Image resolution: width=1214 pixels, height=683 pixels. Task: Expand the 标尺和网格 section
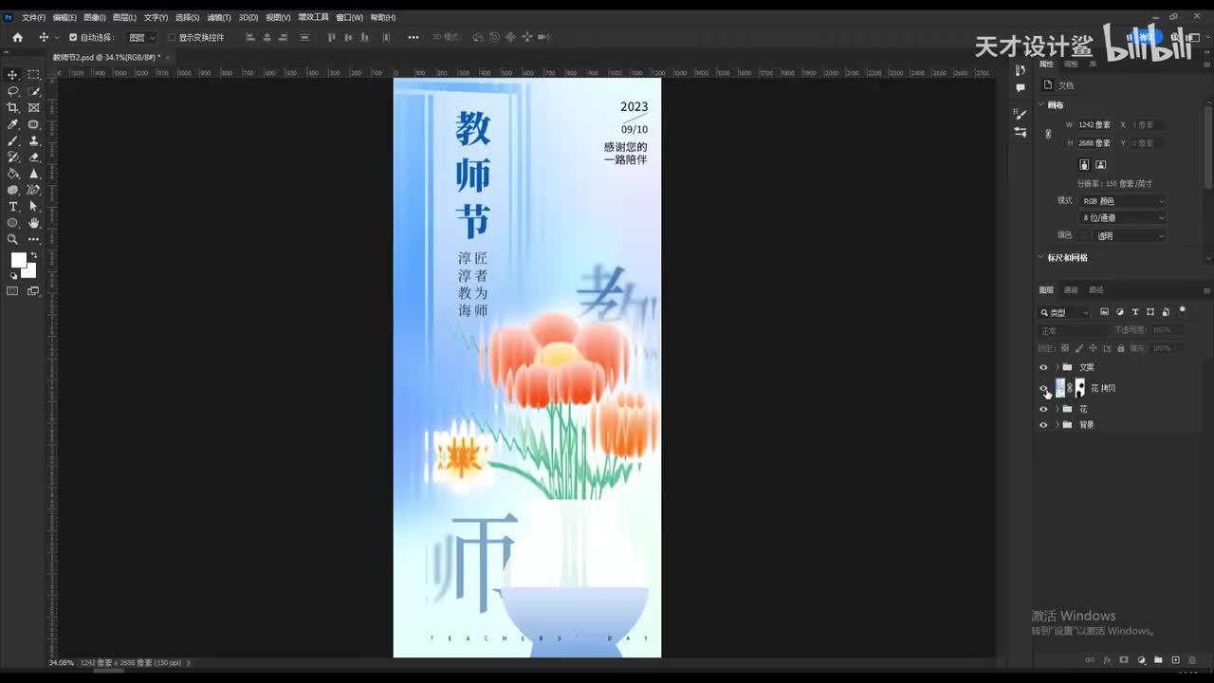point(1040,257)
